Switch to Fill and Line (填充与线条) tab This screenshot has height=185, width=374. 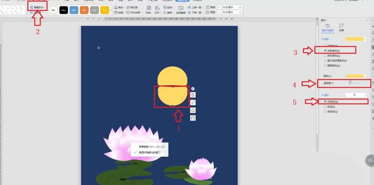pyautogui.click(x=328, y=28)
